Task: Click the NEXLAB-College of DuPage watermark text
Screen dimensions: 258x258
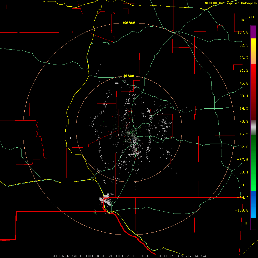Action: (229, 3)
